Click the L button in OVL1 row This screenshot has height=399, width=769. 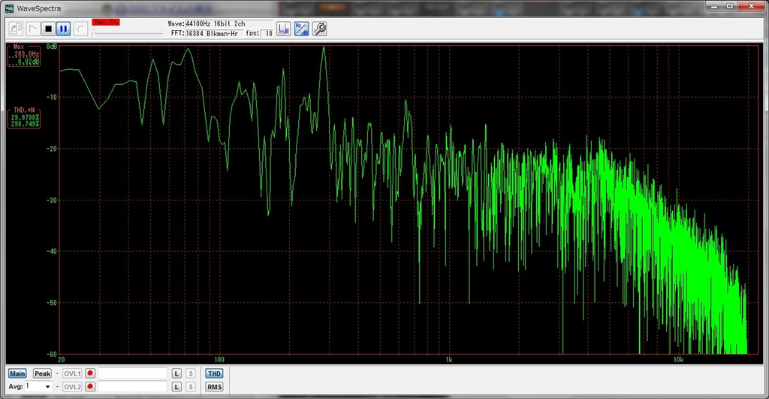(x=176, y=373)
